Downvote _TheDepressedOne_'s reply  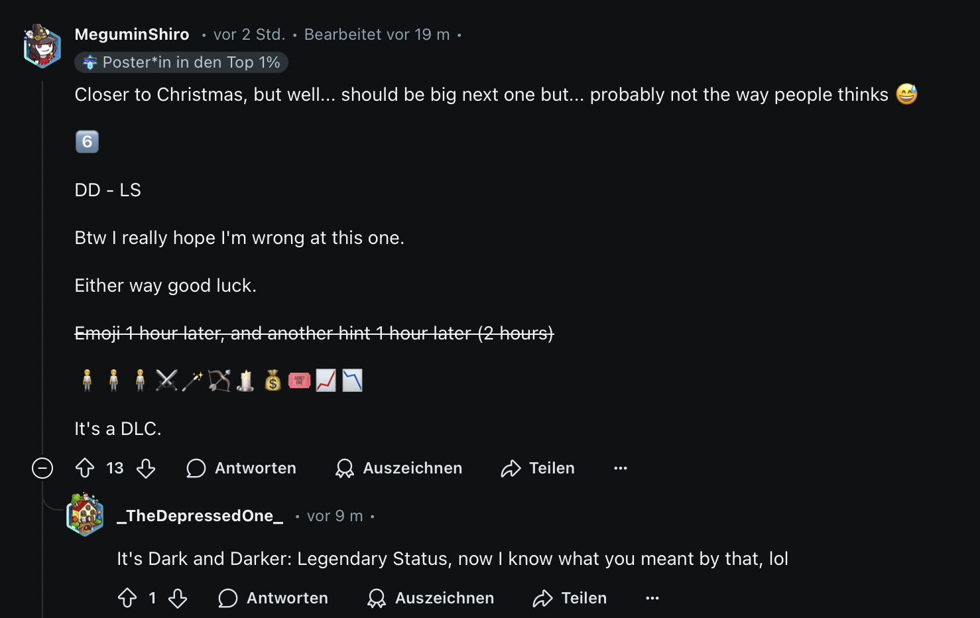click(x=178, y=598)
